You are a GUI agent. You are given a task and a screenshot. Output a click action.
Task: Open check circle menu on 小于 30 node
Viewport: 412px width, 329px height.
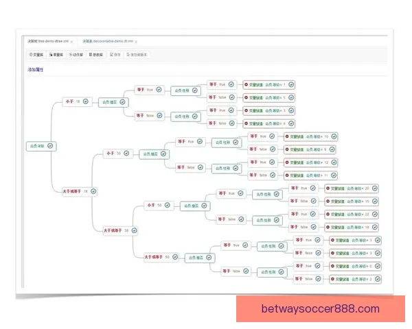128,154
